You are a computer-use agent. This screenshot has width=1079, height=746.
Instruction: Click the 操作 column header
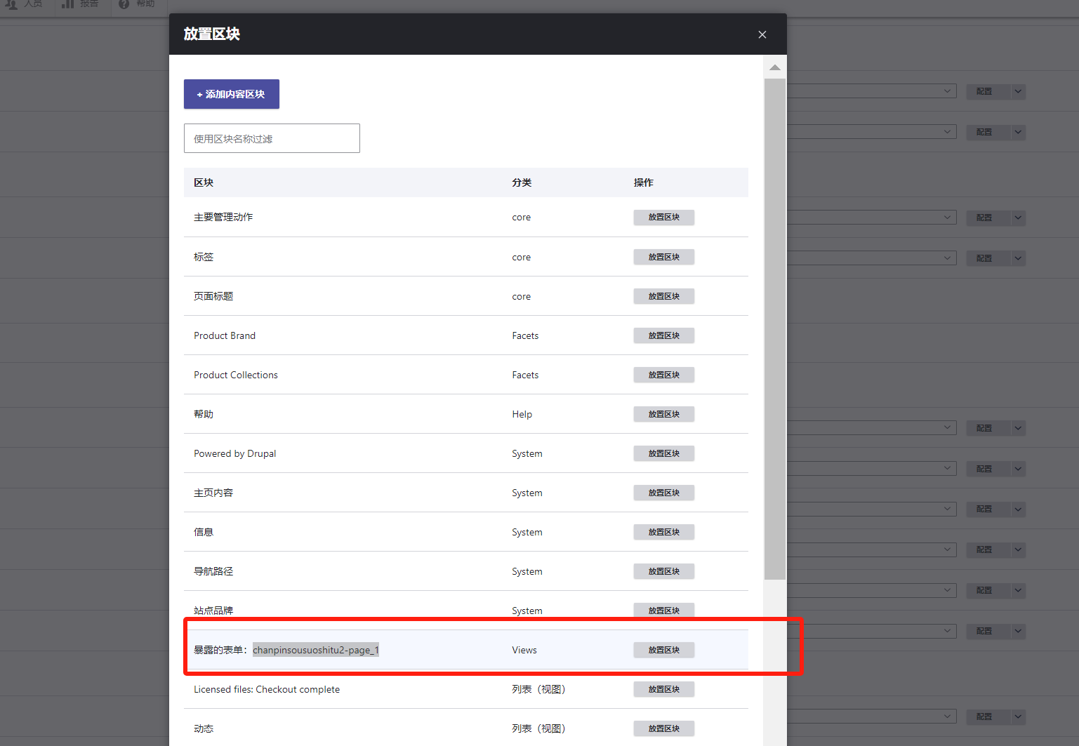click(644, 182)
